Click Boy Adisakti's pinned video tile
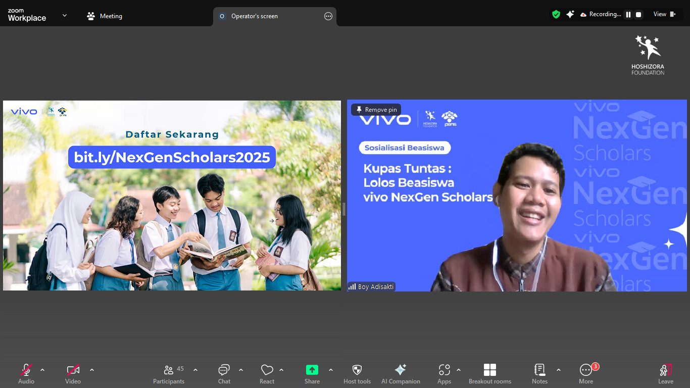This screenshot has height=388, width=690. [517, 196]
